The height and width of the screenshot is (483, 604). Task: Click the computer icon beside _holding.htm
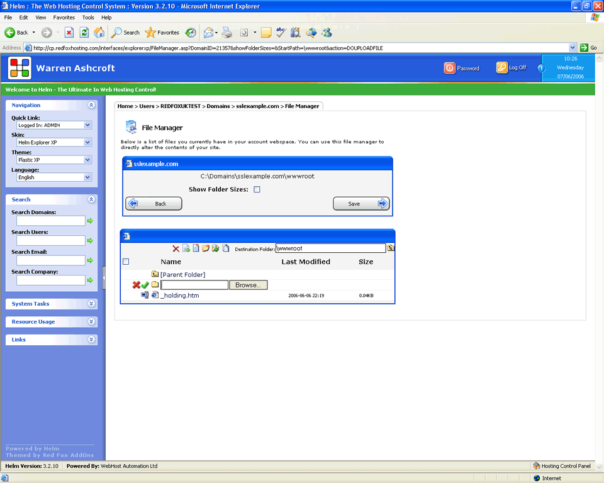tap(145, 296)
